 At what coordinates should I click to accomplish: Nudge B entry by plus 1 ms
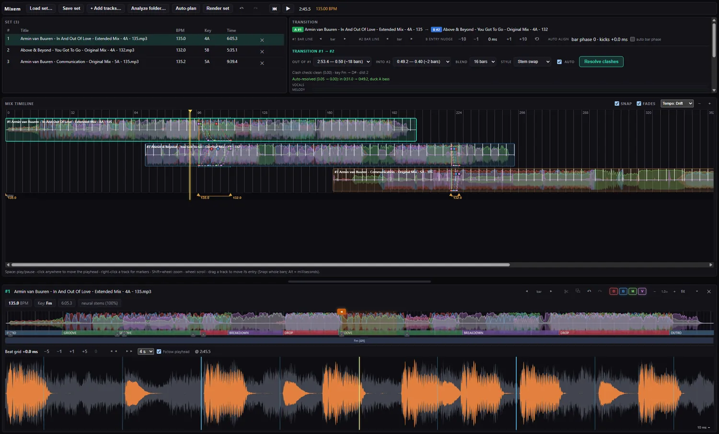[509, 39]
